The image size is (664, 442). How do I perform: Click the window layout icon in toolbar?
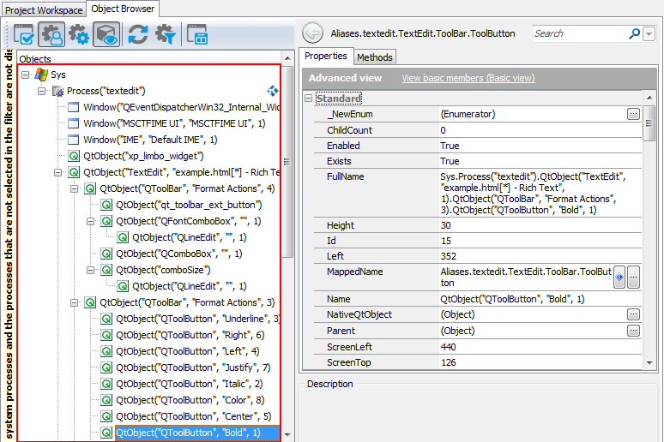[x=196, y=34]
